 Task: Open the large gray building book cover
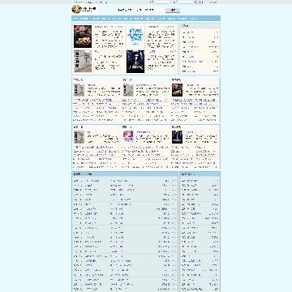(83, 61)
